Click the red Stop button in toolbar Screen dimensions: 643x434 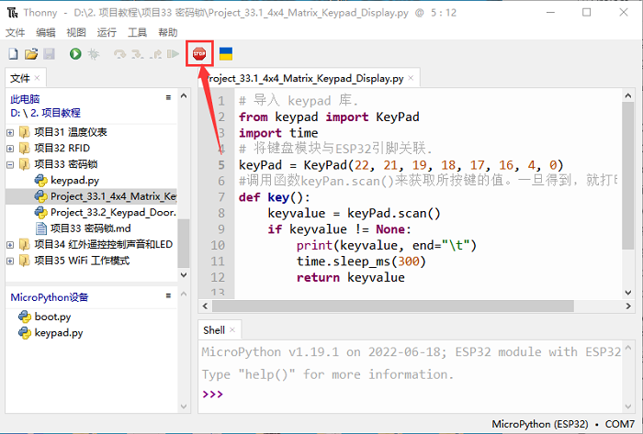tap(199, 54)
